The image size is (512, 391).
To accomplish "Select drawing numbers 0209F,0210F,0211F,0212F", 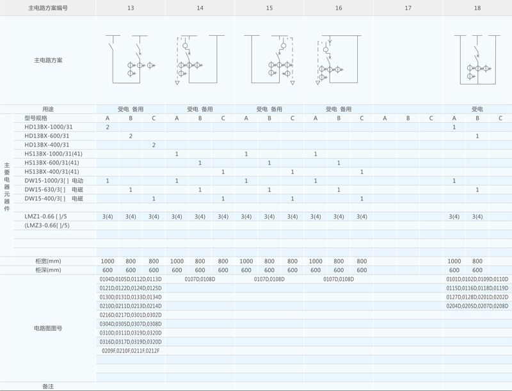I will 131,351.
